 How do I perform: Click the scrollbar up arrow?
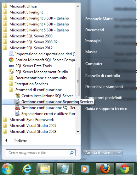point(78,6)
